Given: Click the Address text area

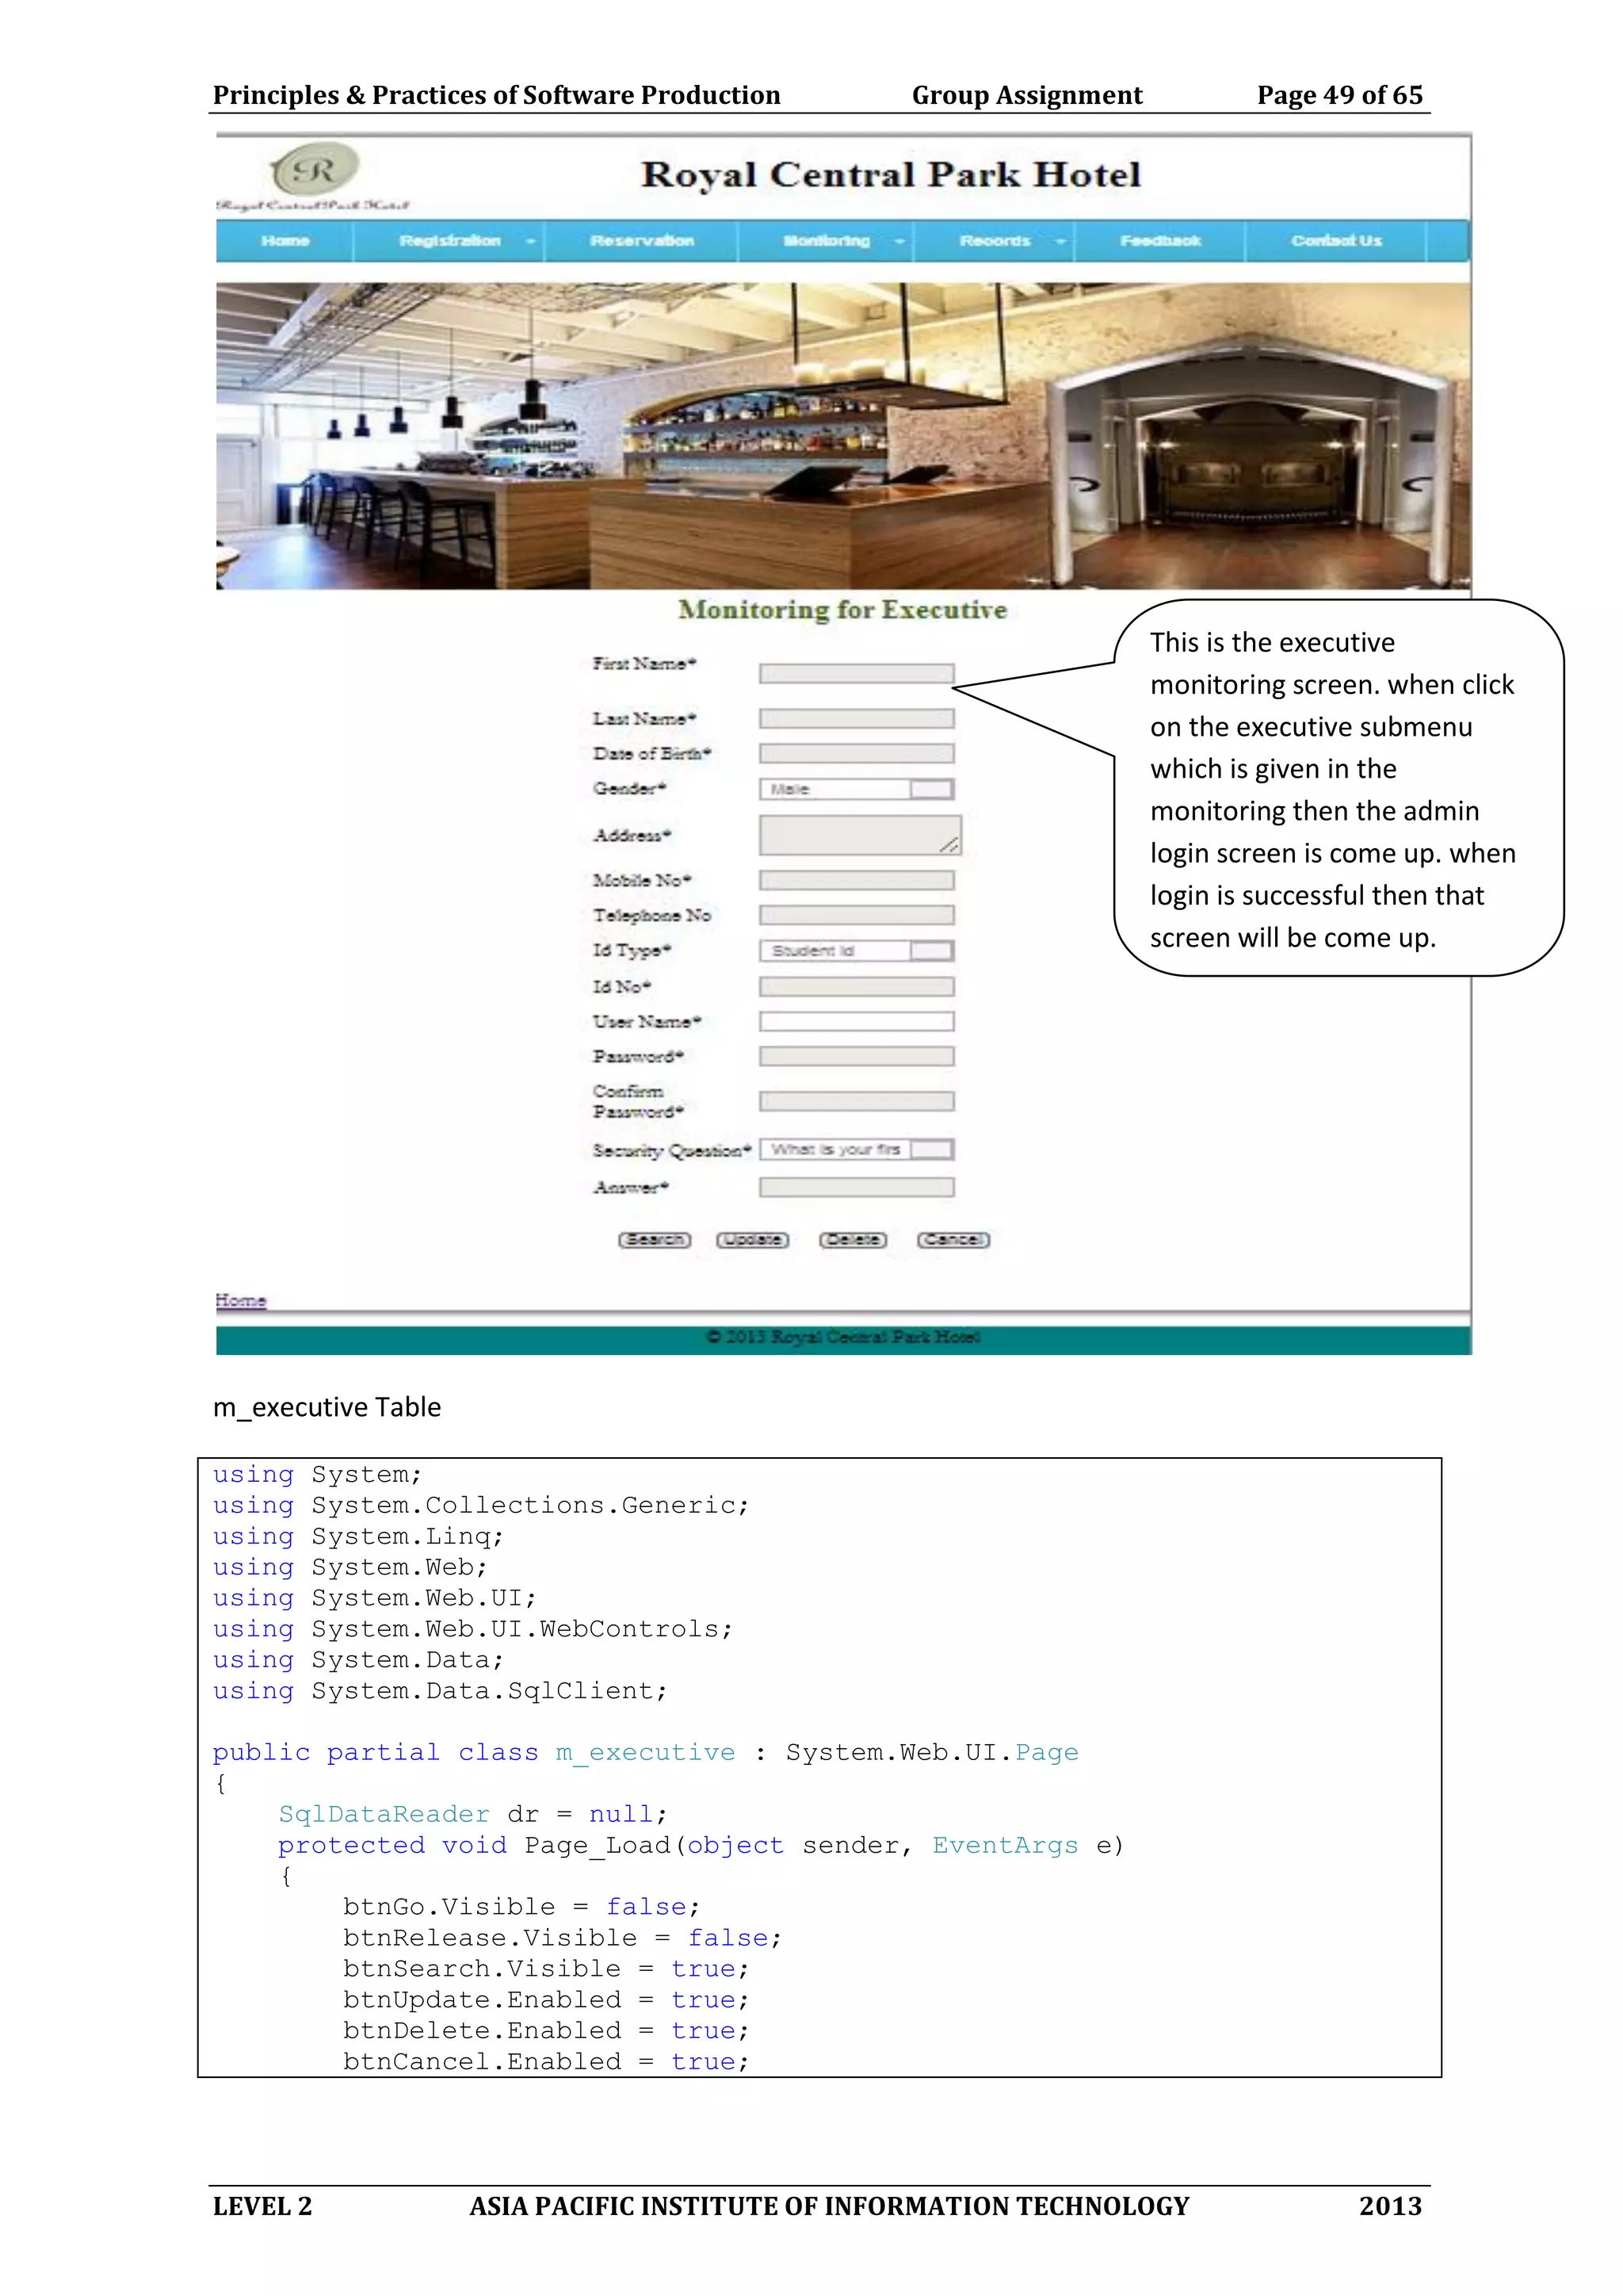Looking at the screenshot, I should (860, 835).
